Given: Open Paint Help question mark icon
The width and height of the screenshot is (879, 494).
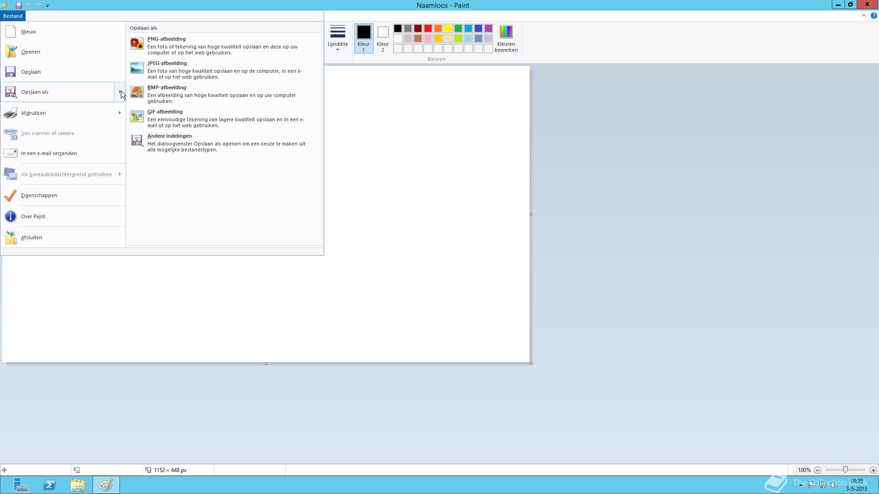Looking at the screenshot, I should (874, 16).
